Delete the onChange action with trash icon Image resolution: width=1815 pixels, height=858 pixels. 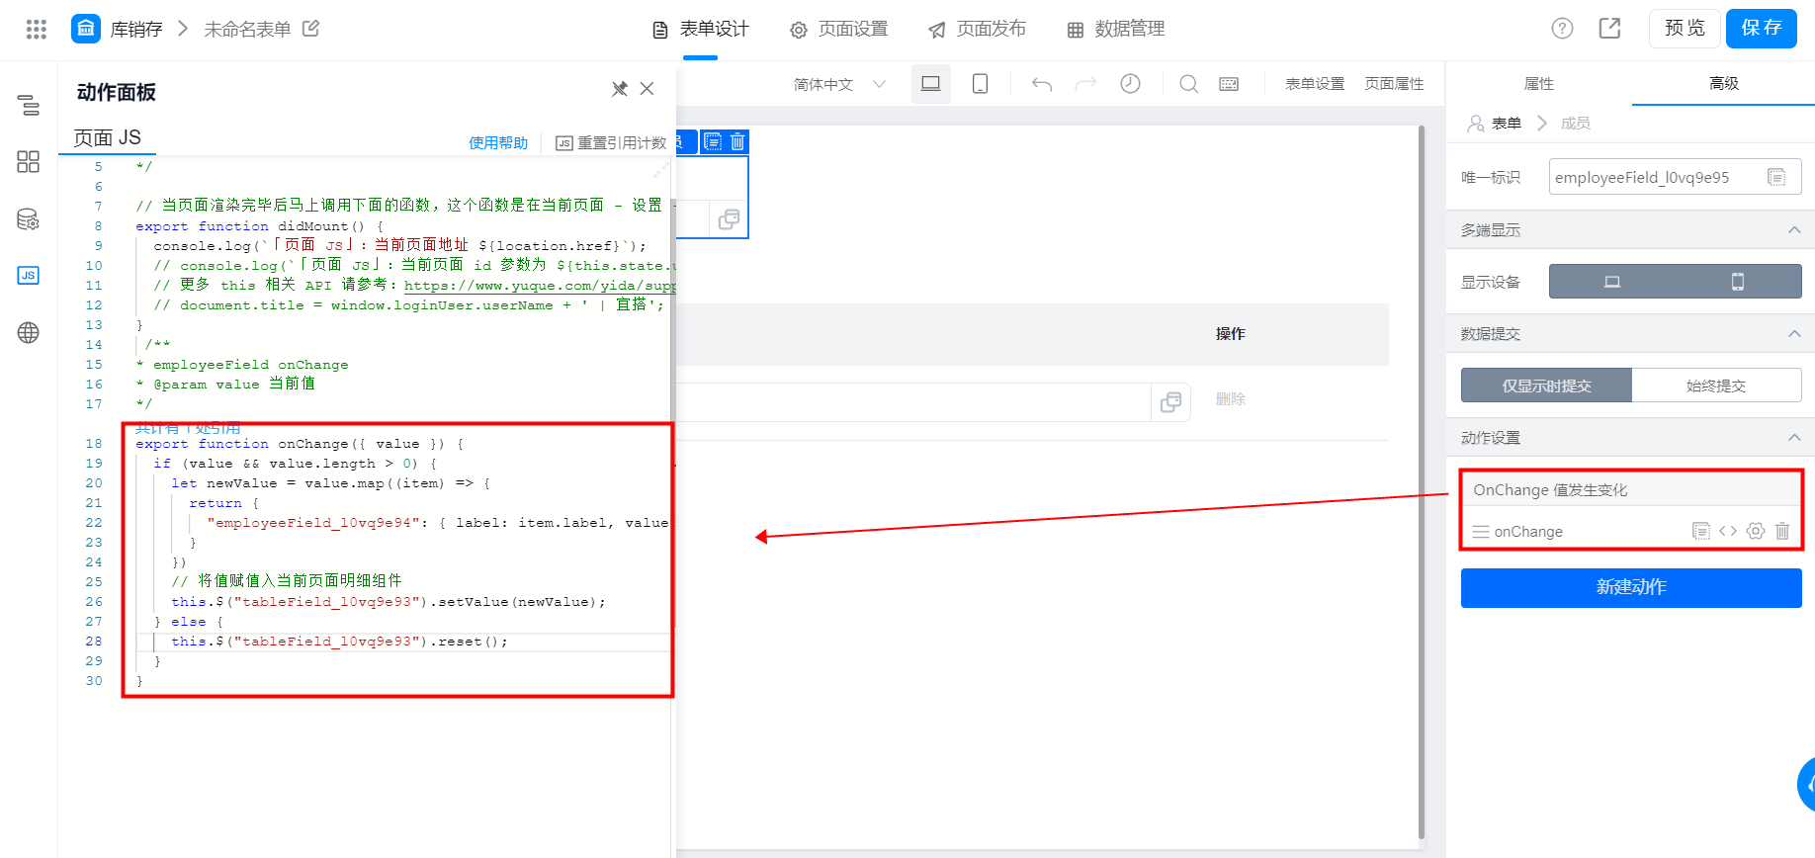point(1782,531)
